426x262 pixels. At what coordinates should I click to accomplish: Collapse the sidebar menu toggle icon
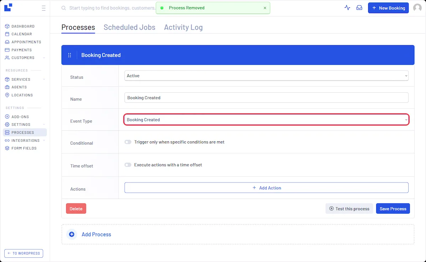(x=44, y=8)
